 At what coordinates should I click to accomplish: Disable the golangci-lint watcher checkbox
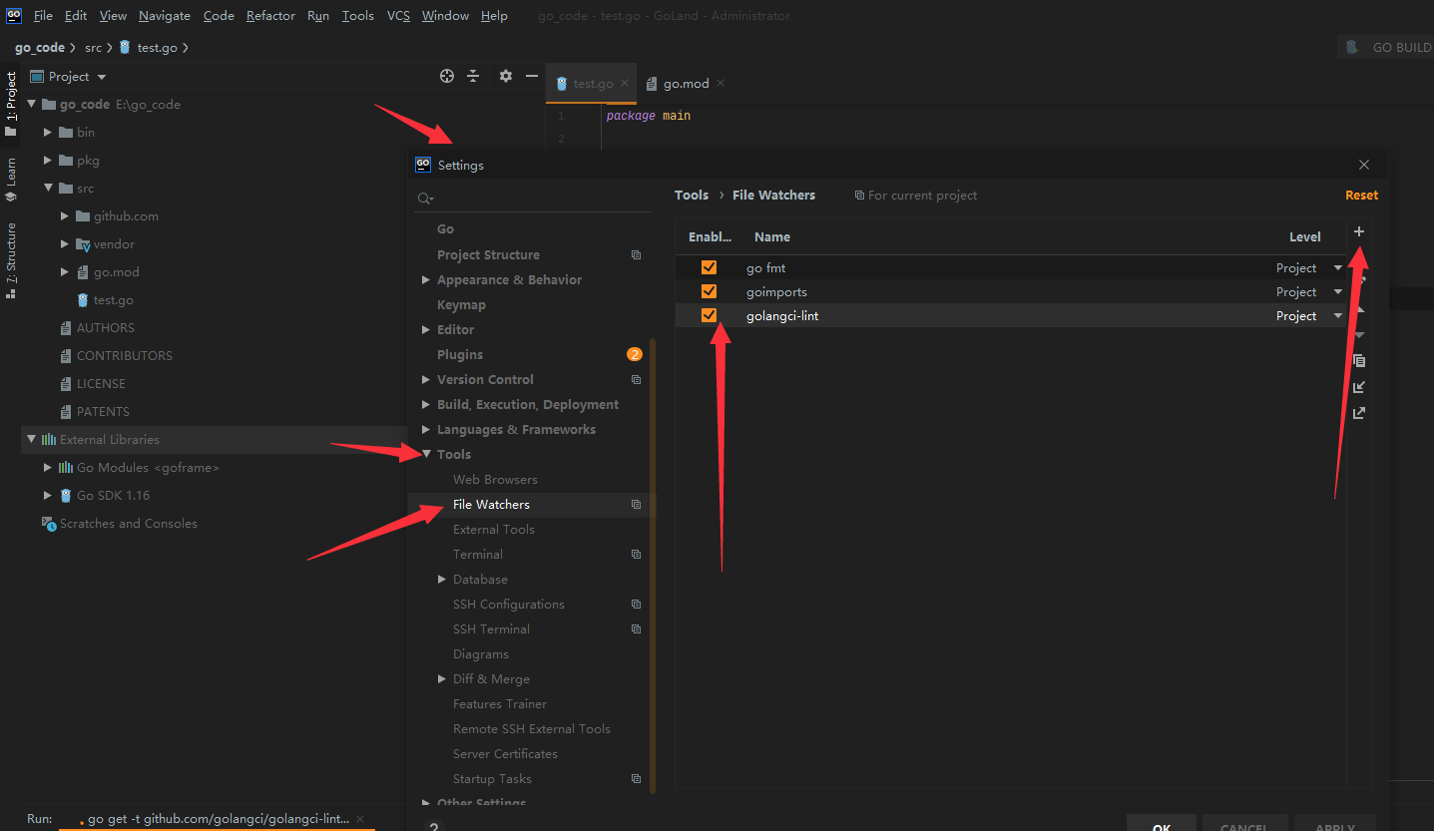click(709, 315)
